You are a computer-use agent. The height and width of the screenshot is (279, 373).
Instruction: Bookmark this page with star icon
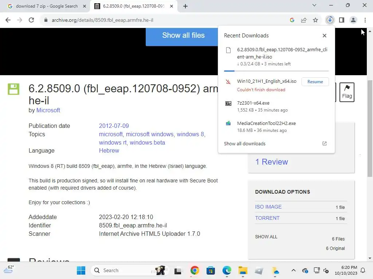tap(315, 20)
